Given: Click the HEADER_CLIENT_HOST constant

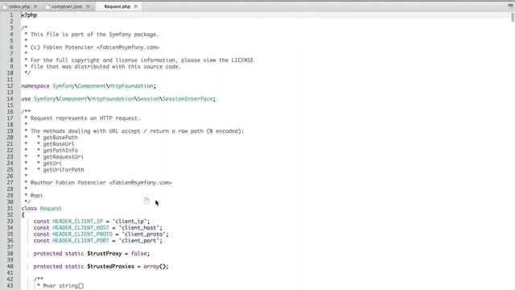Looking at the screenshot, I should point(80,227).
